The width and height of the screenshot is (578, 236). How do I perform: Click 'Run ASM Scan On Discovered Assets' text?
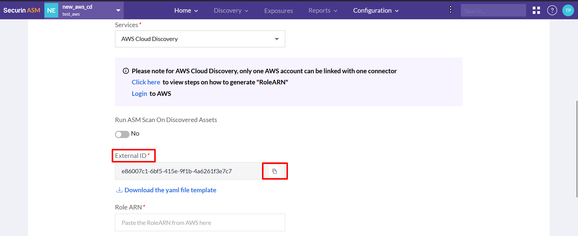pos(166,120)
